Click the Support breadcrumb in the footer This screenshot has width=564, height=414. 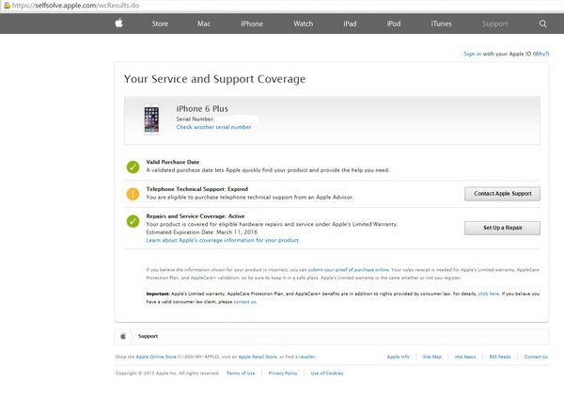(x=148, y=336)
